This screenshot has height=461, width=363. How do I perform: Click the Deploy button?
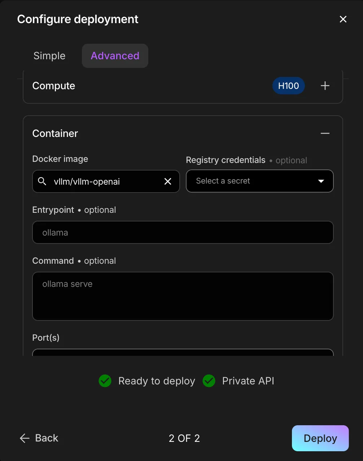coord(320,438)
